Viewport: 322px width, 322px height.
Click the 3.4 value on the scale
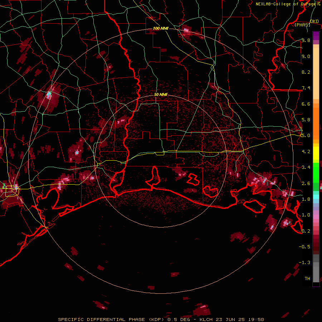pyautogui.click(x=306, y=167)
